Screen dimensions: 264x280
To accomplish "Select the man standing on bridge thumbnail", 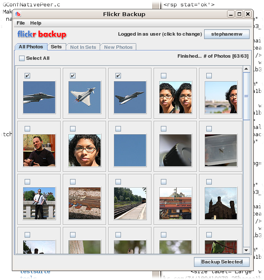I will (39, 203).
